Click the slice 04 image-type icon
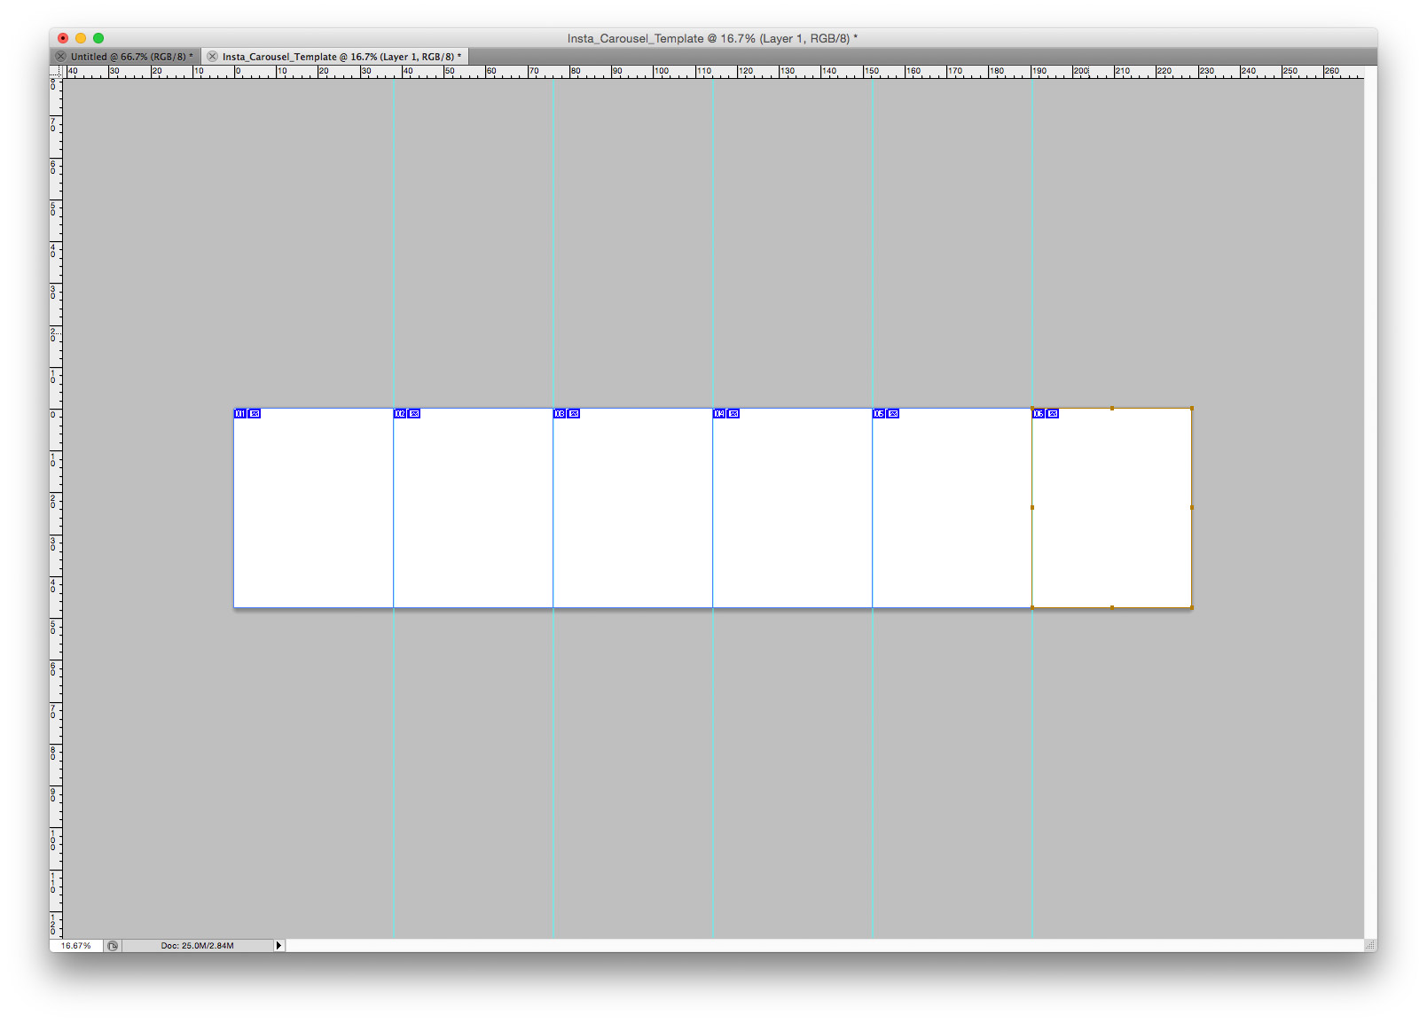This screenshot has height=1023, width=1427. (733, 414)
